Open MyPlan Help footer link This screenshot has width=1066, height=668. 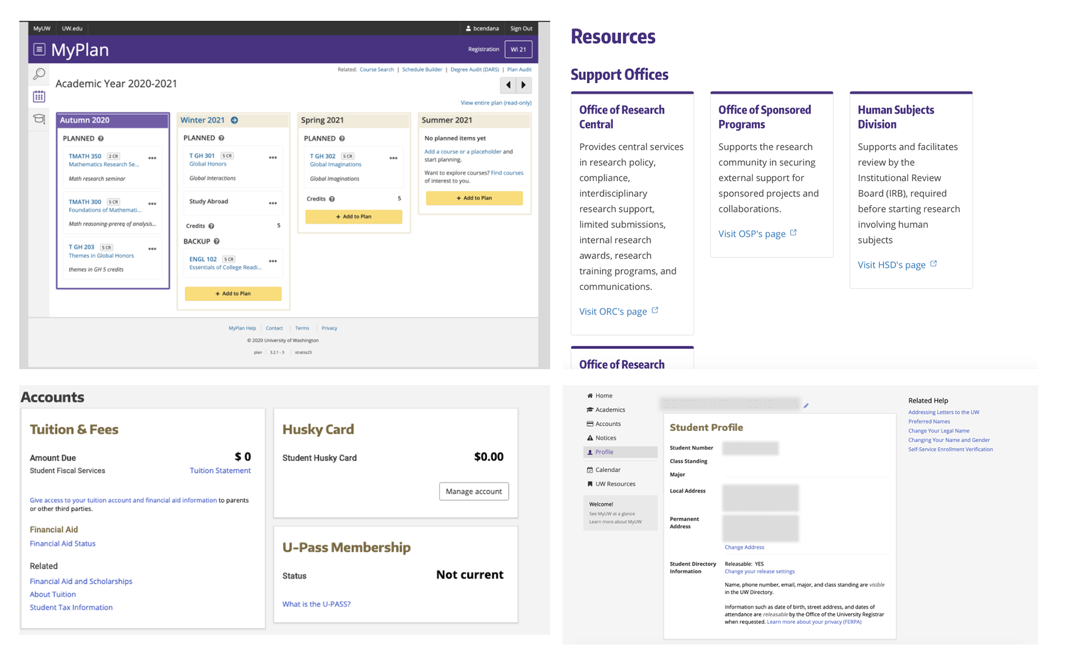coord(242,328)
